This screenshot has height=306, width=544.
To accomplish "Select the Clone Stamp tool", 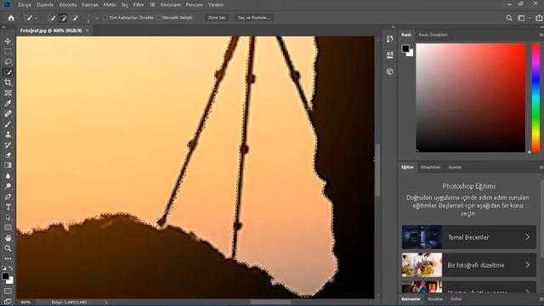I will 8,134.
